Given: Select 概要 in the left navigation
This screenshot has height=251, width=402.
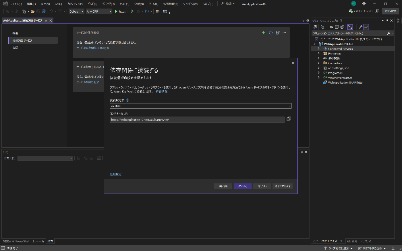Looking at the screenshot, I should point(15,33).
